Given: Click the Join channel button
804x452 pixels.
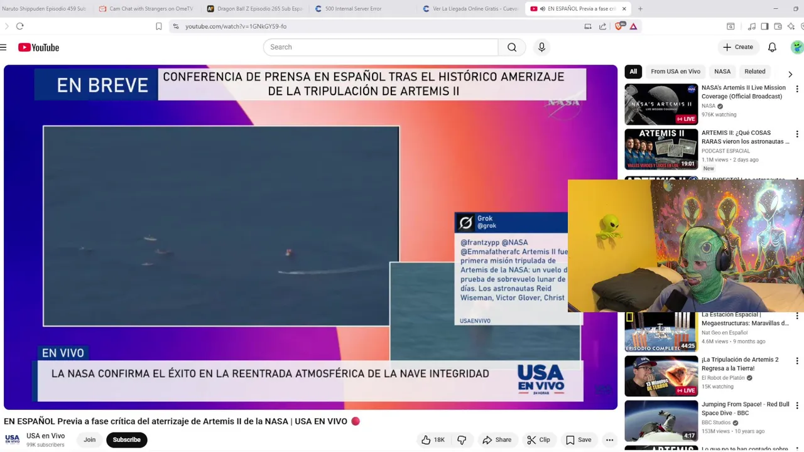Looking at the screenshot, I should tap(90, 440).
